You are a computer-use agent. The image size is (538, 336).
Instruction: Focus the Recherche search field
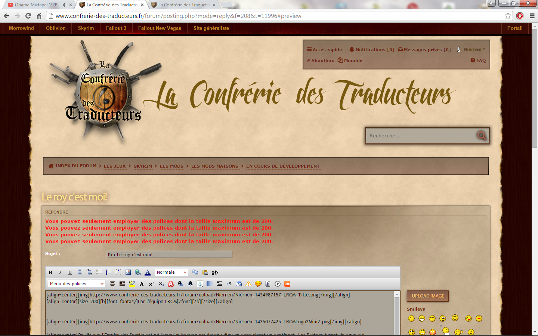(x=420, y=136)
